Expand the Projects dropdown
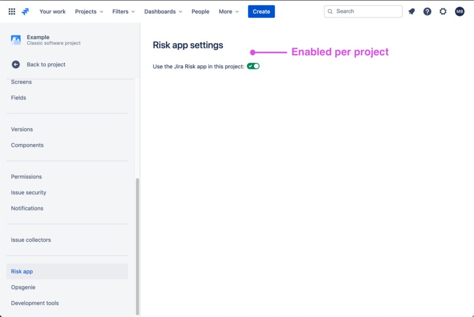Viewport: 474px width, 317px height. point(89,12)
